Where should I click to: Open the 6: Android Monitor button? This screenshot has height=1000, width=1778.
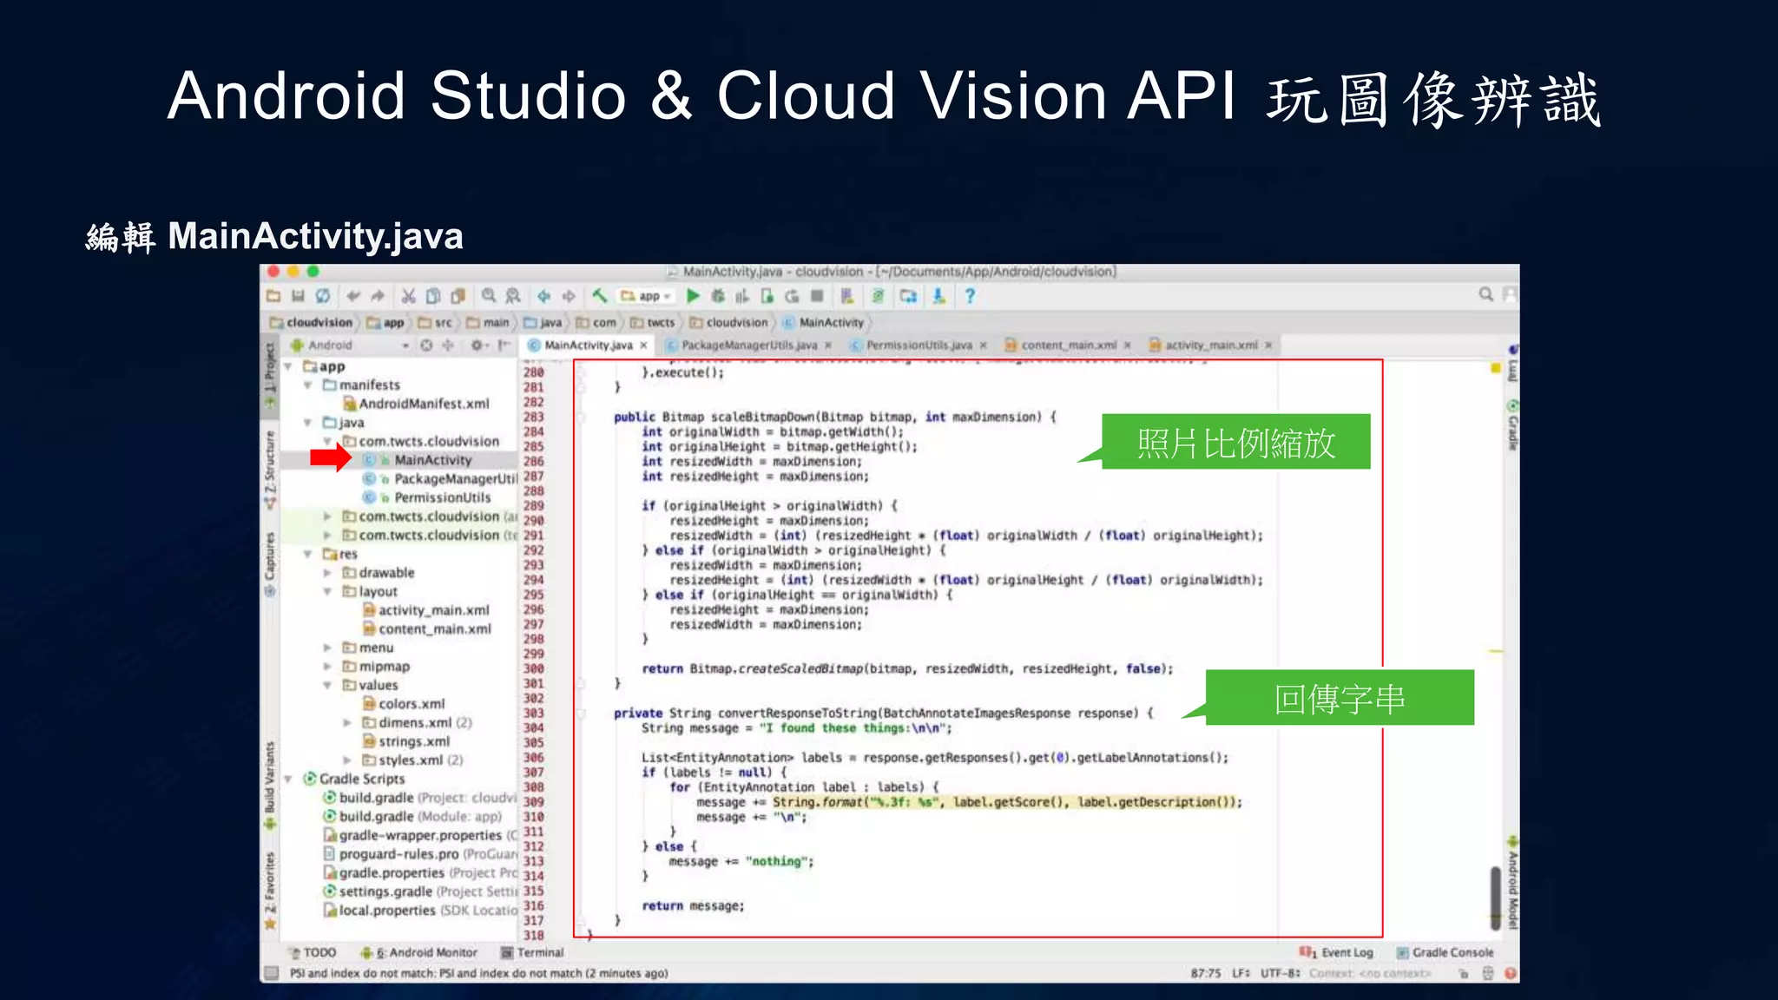pos(419,952)
